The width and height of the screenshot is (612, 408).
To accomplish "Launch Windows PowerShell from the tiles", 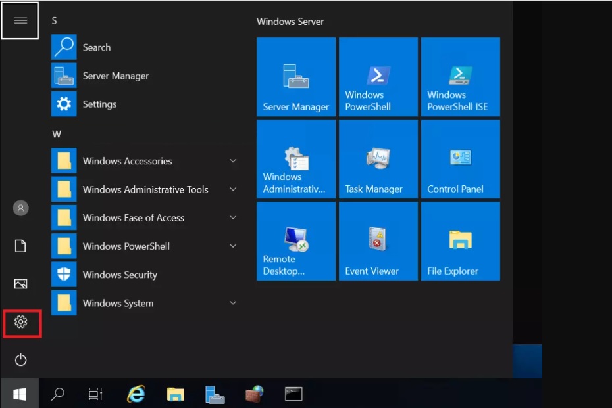I will [378, 77].
